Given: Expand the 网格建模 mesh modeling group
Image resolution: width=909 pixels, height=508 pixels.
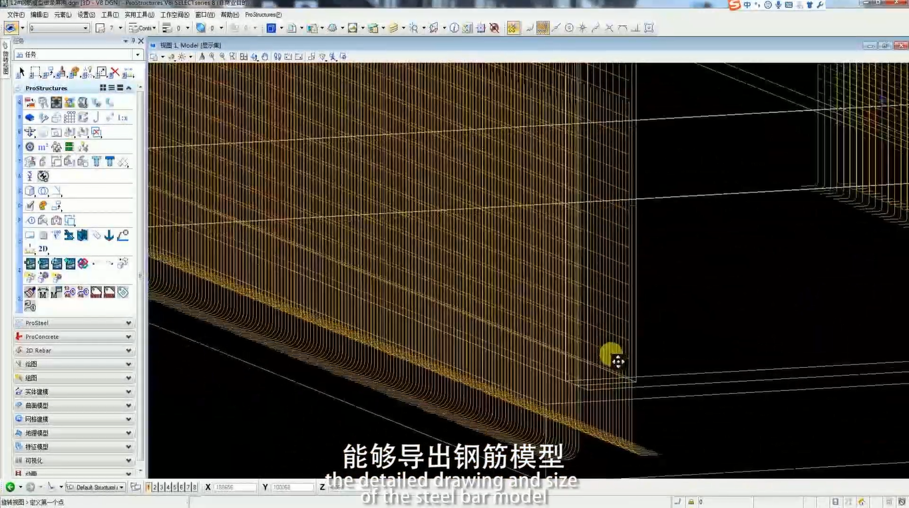Looking at the screenshot, I should coord(73,420).
